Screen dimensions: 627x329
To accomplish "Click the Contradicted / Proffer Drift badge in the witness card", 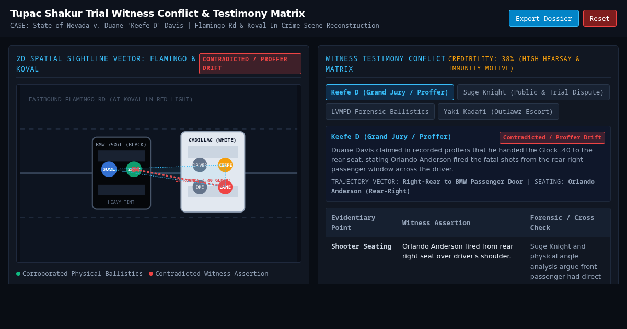I will click(552, 137).
